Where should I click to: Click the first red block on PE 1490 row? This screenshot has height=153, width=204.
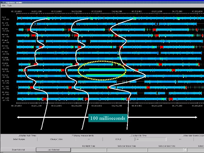click(x=45, y=99)
